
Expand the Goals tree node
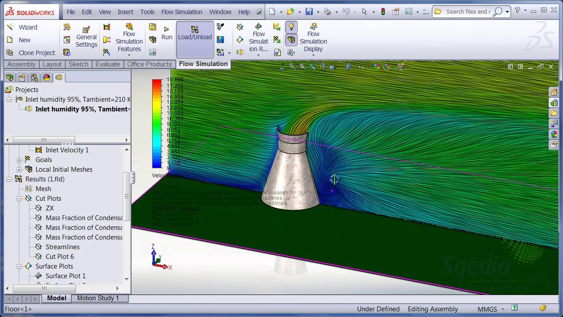(x=19, y=160)
